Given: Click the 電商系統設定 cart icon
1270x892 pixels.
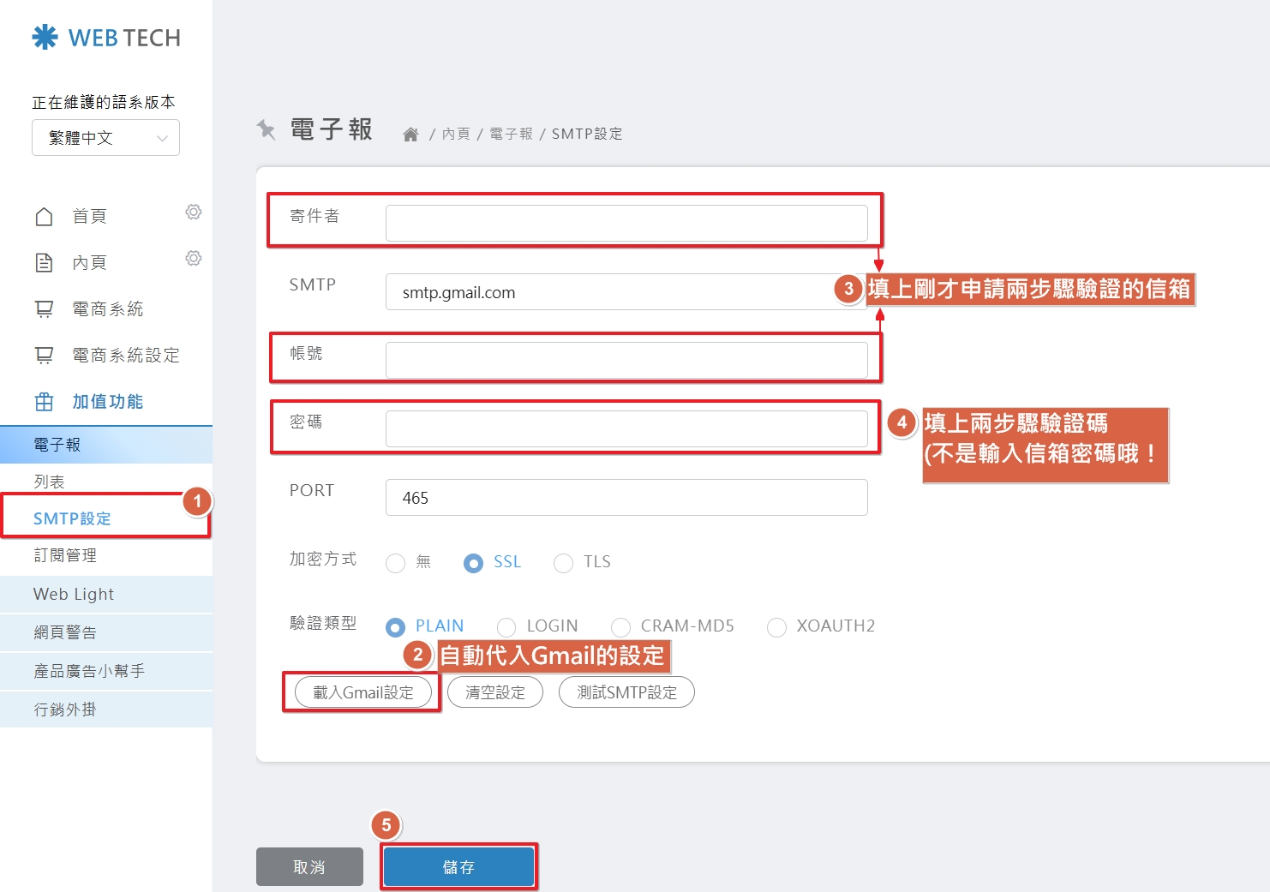Looking at the screenshot, I should [x=44, y=355].
